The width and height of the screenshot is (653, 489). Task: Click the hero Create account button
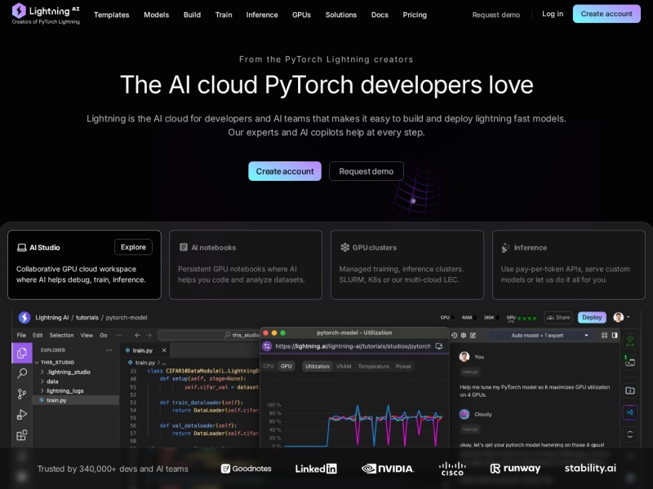coord(285,171)
